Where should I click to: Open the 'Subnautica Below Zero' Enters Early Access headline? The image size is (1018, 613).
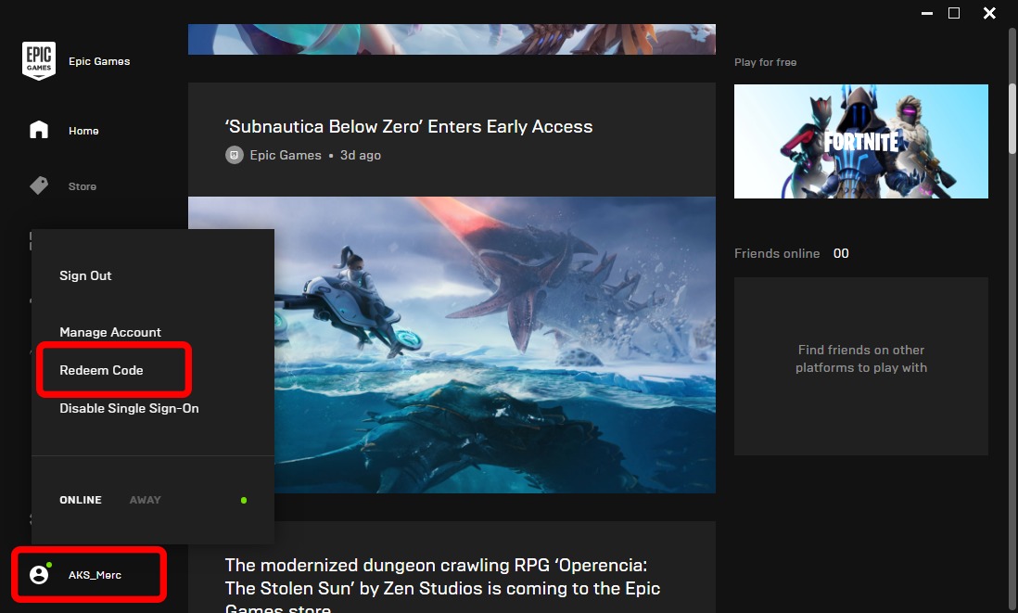click(x=408, y=127)
